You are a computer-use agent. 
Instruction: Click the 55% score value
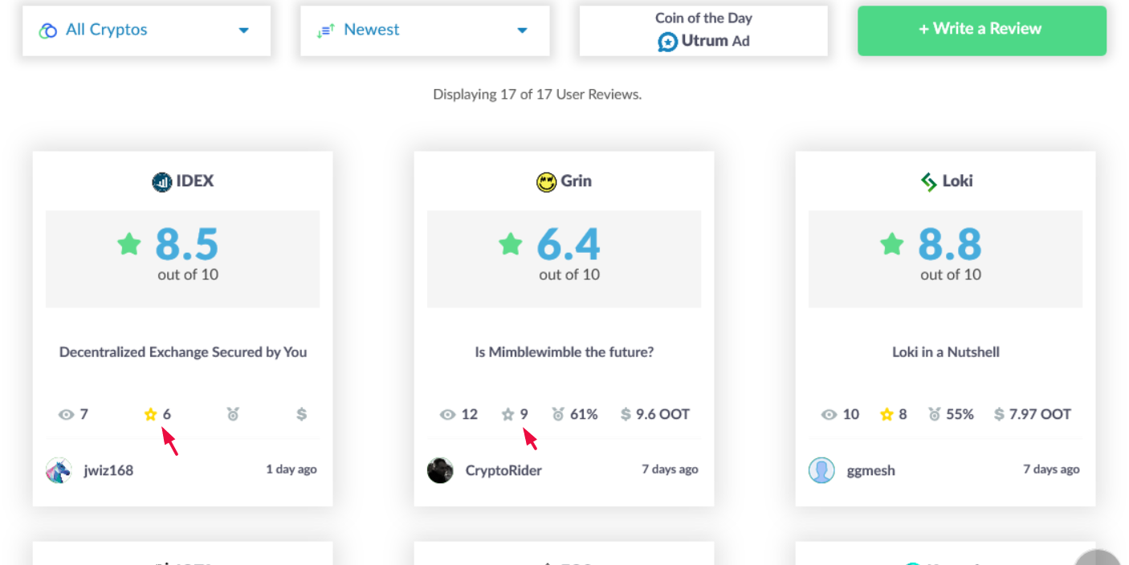tap(960, 415)
